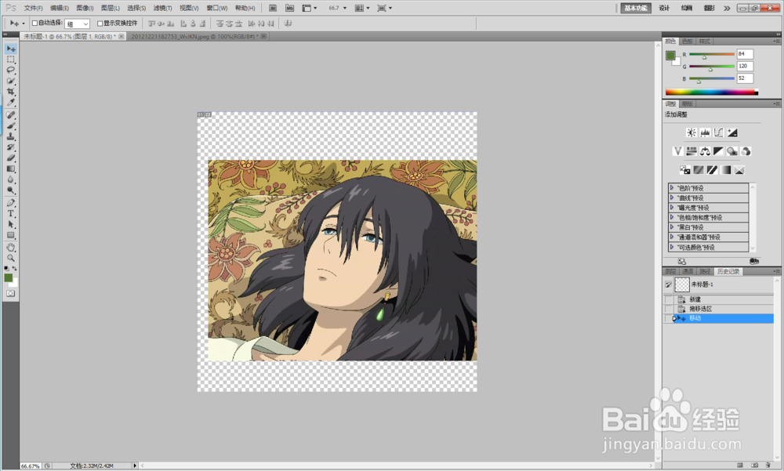Add an Exposure adjustment

732,132
